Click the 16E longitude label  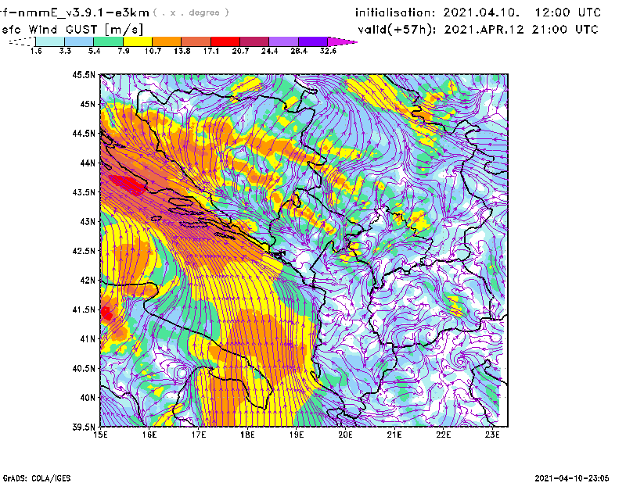tap(149, 435)
